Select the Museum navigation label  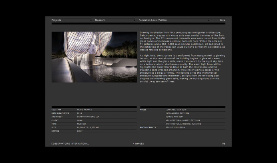(x=100, y=20)
